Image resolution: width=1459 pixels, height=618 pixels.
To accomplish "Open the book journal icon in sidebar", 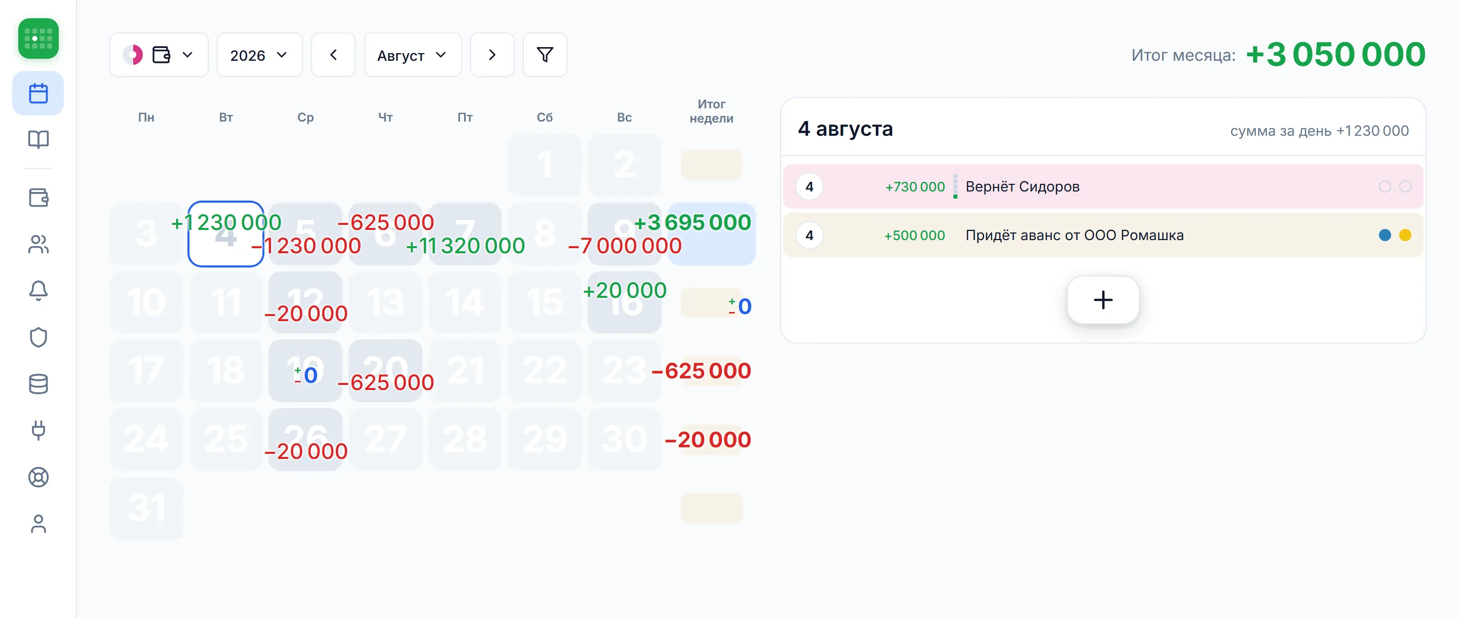I will (38, 139).
